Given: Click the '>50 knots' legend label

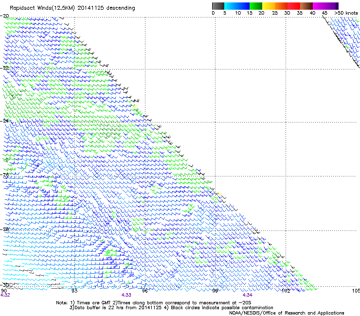Looking at the screenshot, I should pyautogui.click(x=346, y=13).
